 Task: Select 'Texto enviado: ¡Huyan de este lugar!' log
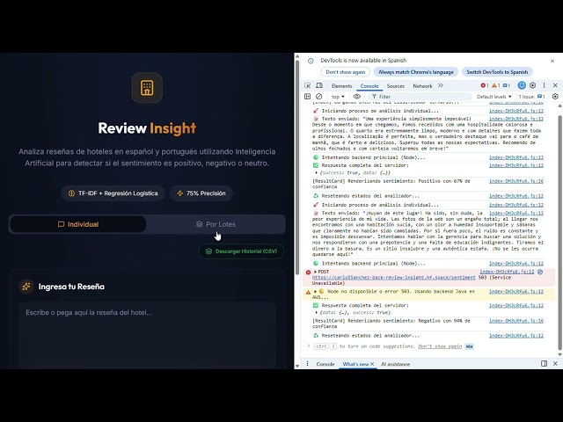428,234
